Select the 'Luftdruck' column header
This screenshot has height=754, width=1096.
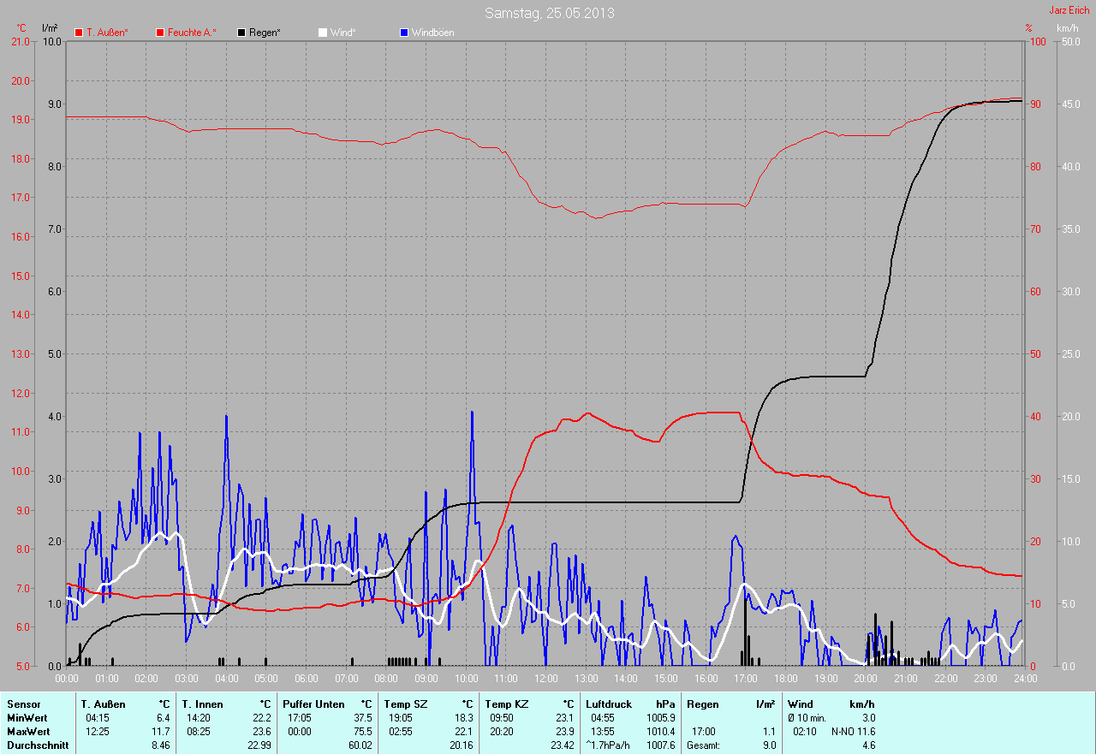point(608,704)
